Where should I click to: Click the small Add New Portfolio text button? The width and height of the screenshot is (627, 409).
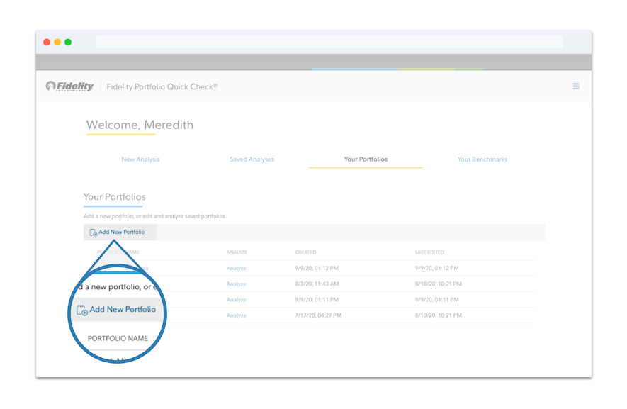121,232
